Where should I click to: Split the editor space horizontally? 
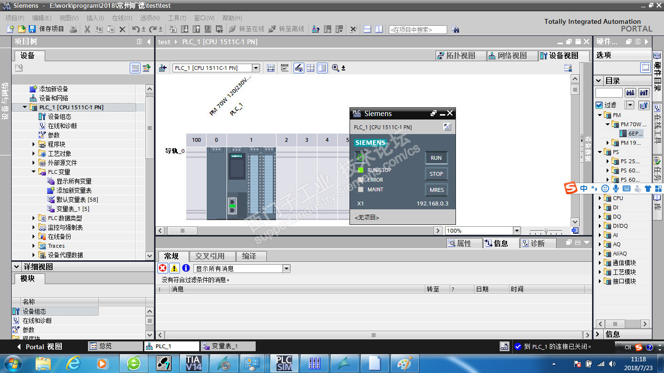click(x=367, y=29)
